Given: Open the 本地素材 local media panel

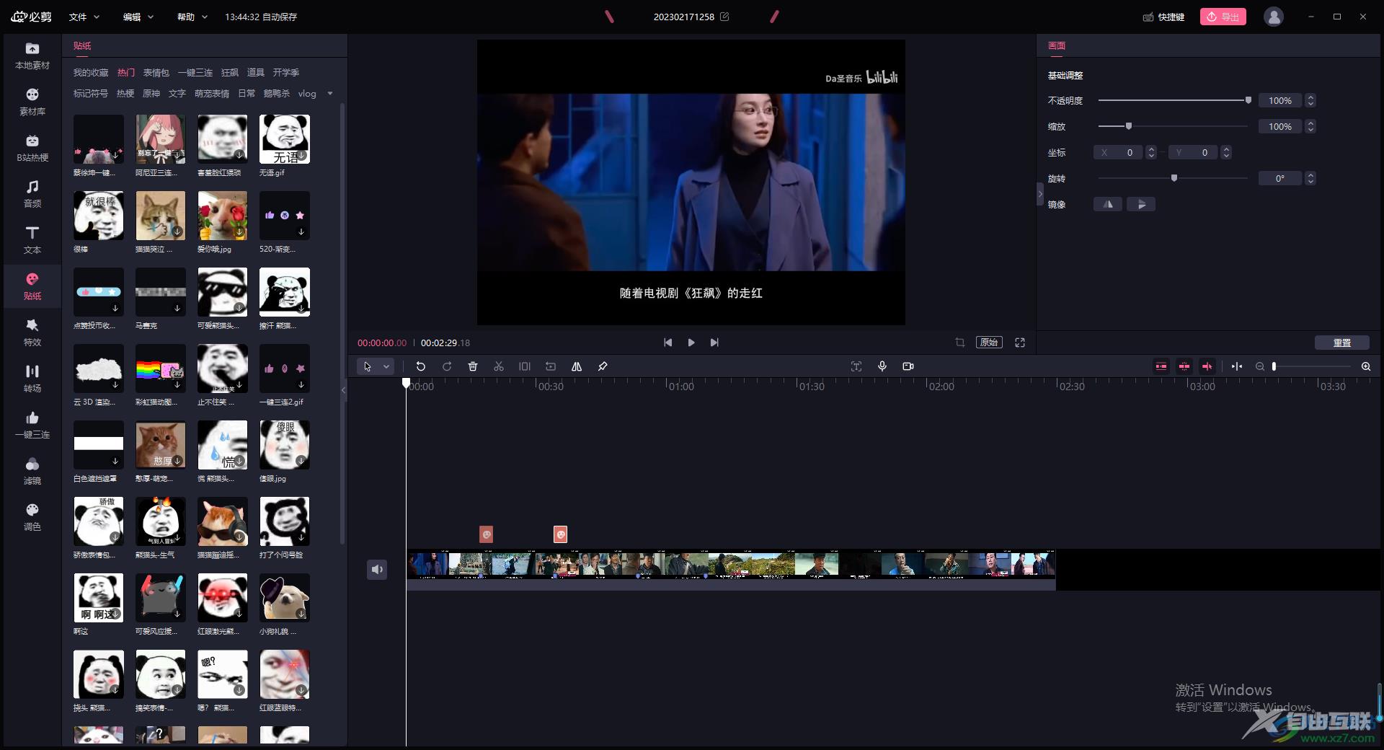Looking at the screenshot, I should (x=32, y=56).
